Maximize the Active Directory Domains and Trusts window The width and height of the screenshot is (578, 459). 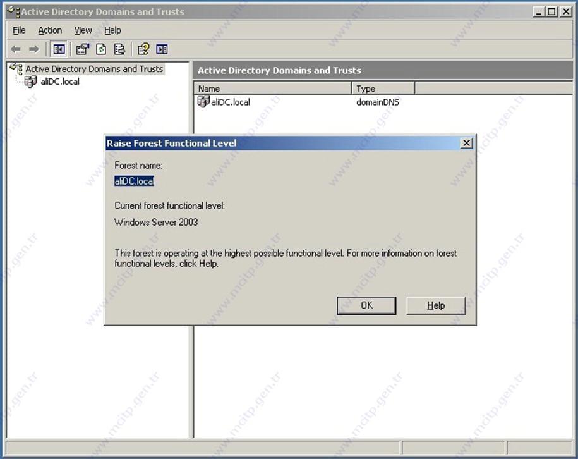pos(551,12)
